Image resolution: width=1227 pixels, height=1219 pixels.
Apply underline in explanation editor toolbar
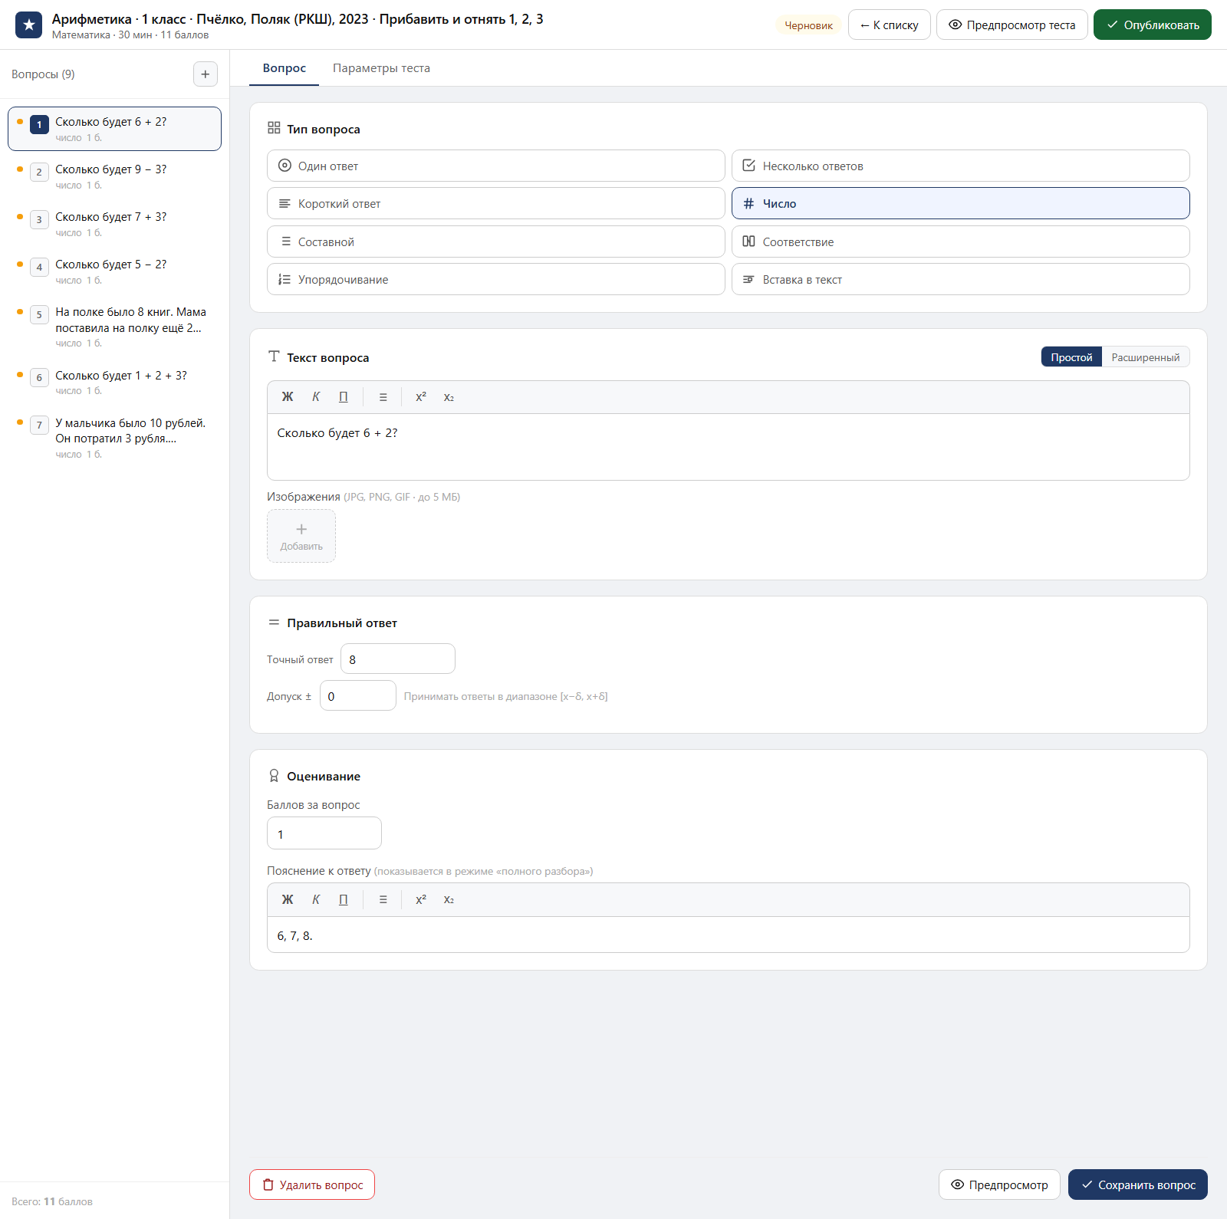point(344,900)
